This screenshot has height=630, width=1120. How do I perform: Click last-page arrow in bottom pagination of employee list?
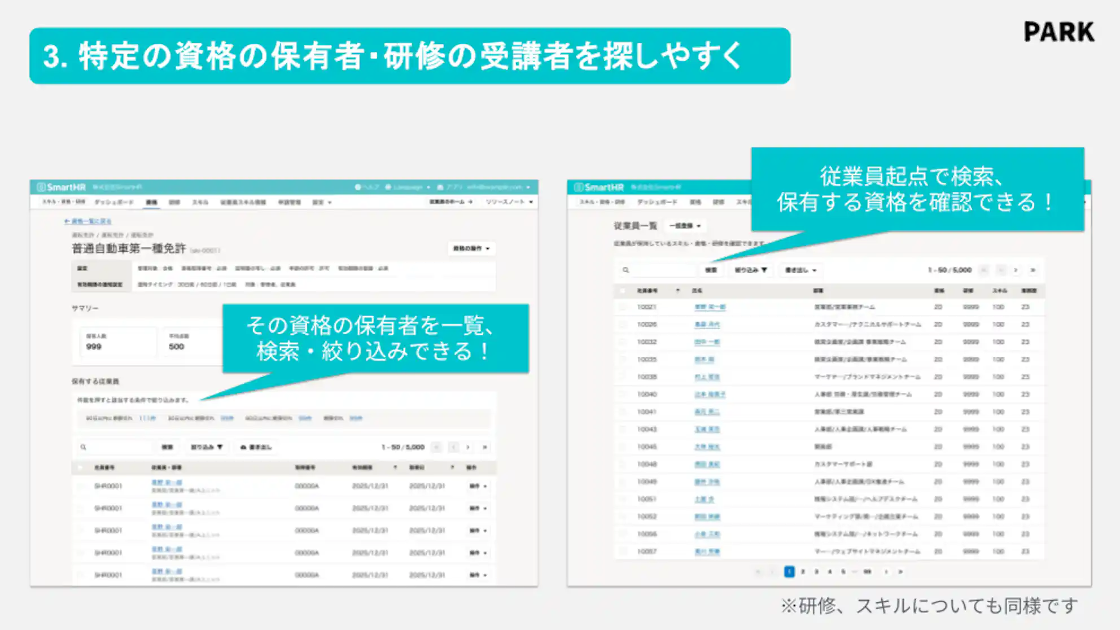click(x=900, y=572)
